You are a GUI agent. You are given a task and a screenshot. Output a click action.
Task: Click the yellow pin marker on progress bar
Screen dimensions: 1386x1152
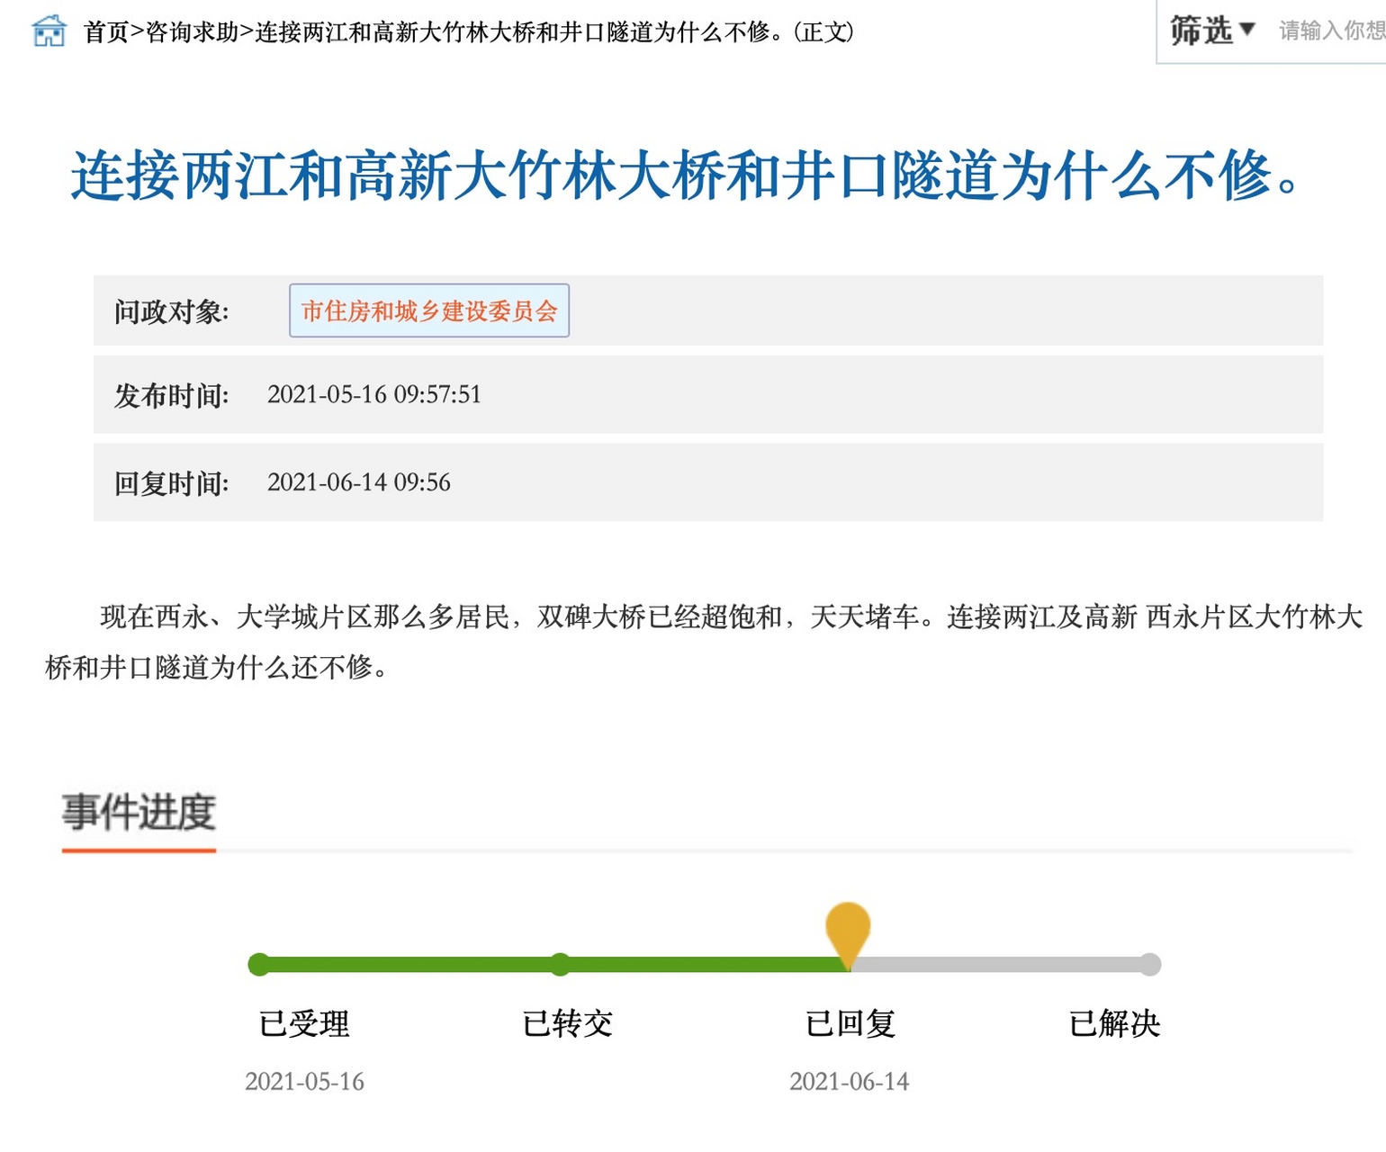click(848, 934)
